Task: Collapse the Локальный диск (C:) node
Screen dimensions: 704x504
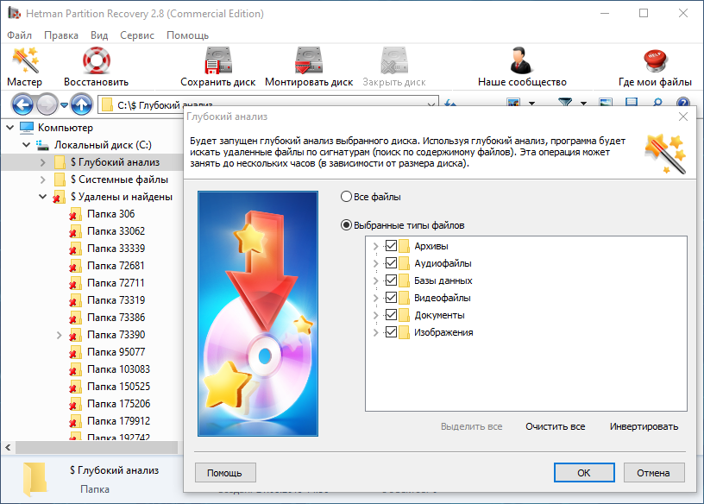Action: click(x=27, y=145)
